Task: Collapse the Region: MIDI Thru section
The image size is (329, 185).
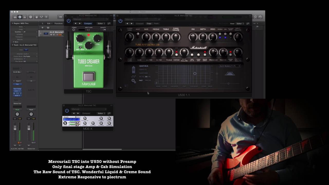Action: tap(12, 23)
